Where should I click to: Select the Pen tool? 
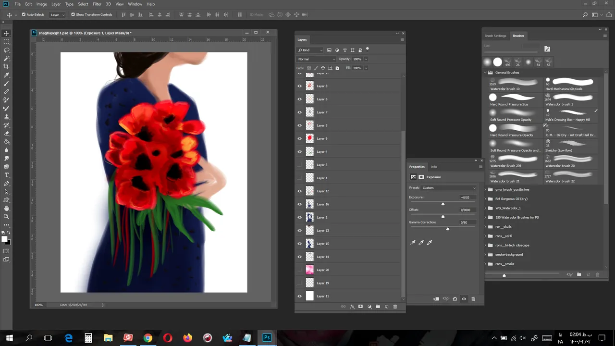pyautogui.click(x=7, y=184)
